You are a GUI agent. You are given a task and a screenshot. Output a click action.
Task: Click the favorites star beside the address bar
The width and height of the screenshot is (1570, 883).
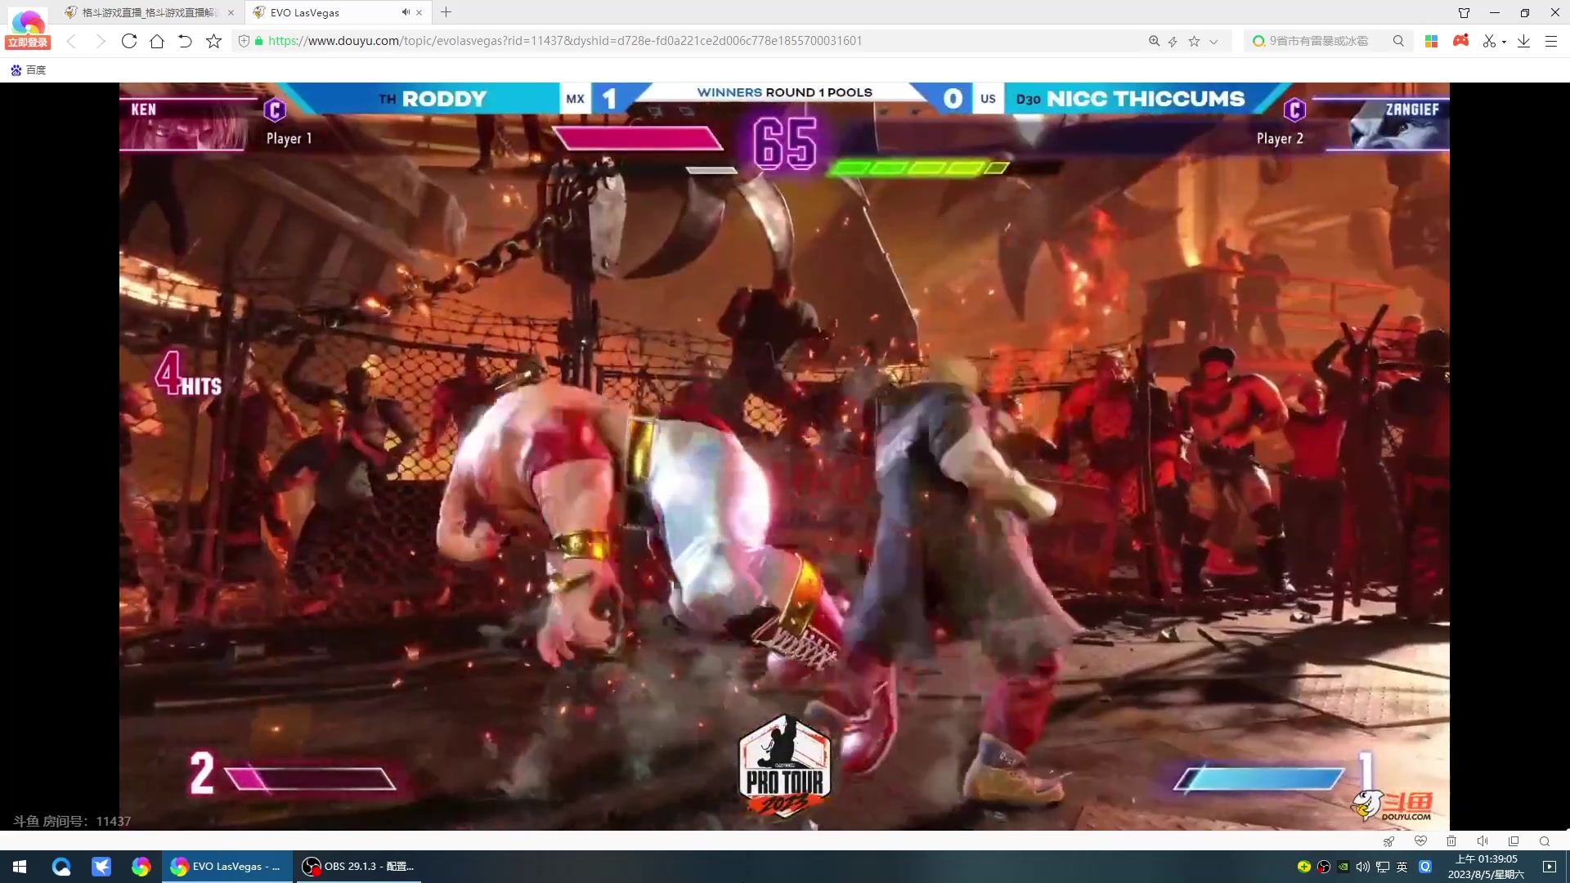pyautogui.click(x=213, y=41)
